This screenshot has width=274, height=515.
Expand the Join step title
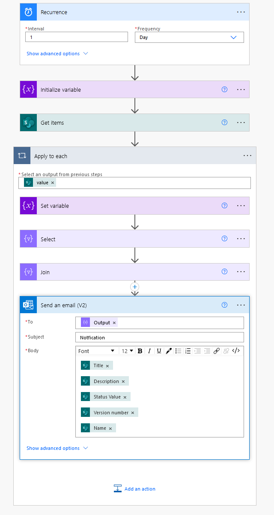(45, 272)
